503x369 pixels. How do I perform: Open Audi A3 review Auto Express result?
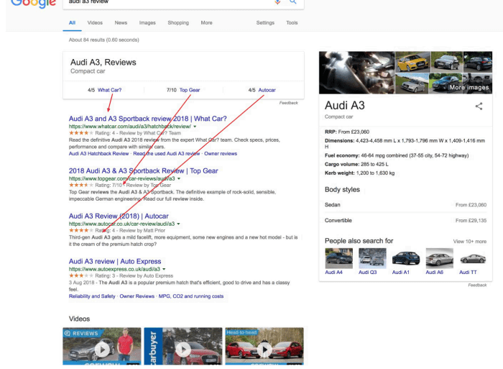pyautogui.click(x=115, y=261)
